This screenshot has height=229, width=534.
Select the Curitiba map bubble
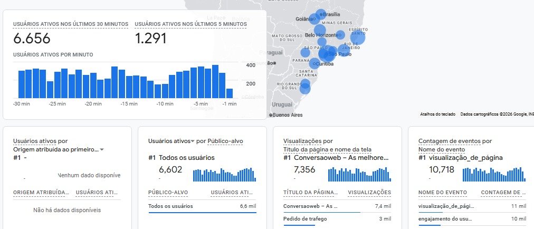pos(314,63)
